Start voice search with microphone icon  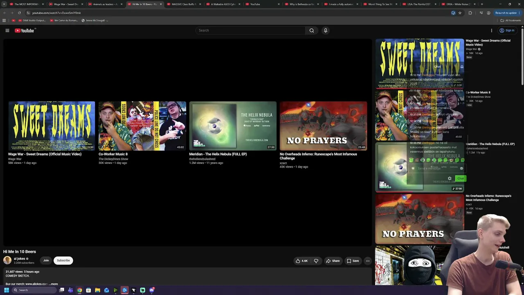325,30
